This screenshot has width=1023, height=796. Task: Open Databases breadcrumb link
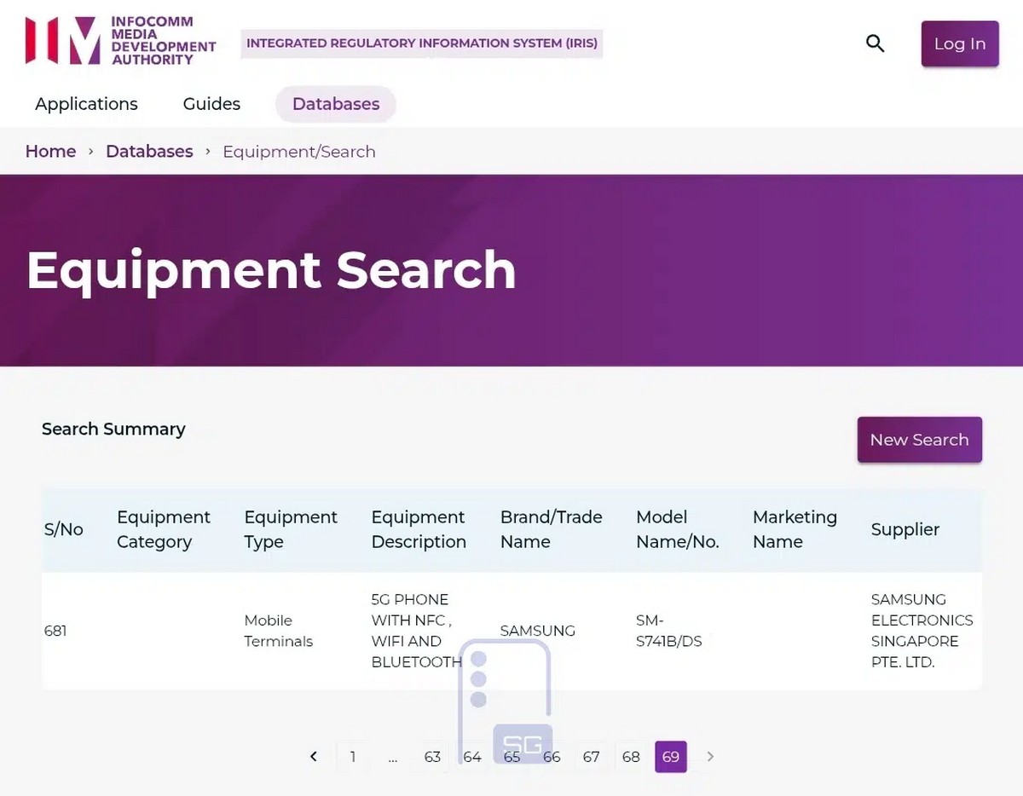tap(149, 152)
